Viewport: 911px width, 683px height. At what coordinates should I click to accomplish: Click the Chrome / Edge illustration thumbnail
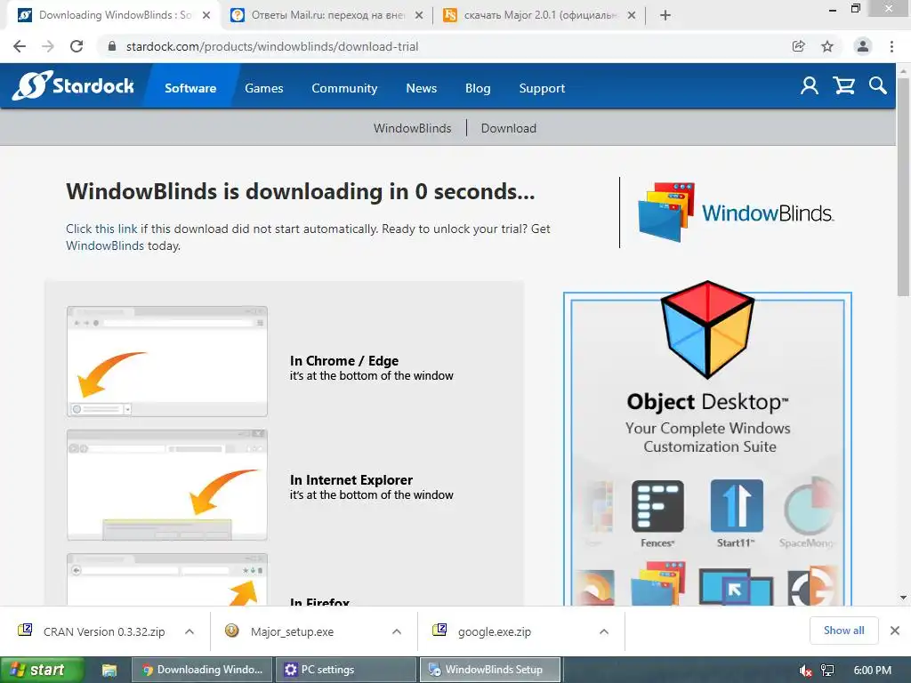(167, 361)
